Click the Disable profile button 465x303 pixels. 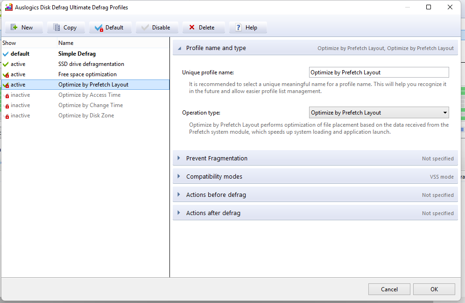pyautogui.click(x=157, y=27)
